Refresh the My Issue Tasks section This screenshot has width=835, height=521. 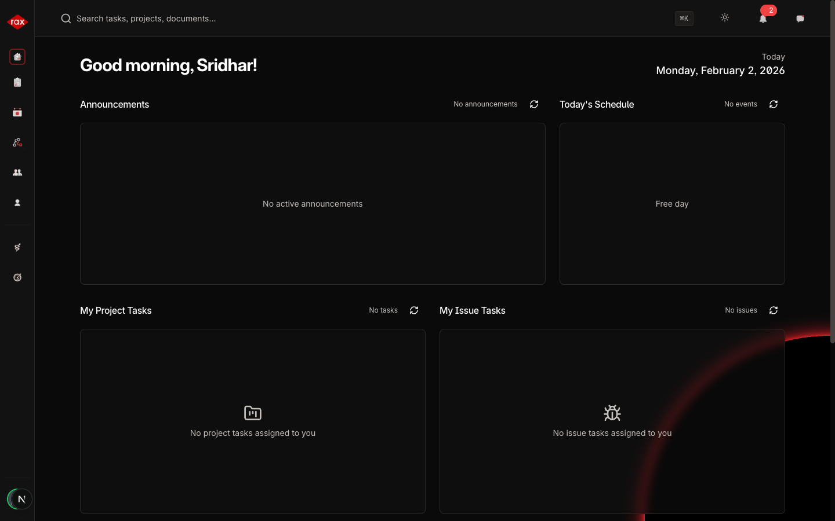coord(774,310)
